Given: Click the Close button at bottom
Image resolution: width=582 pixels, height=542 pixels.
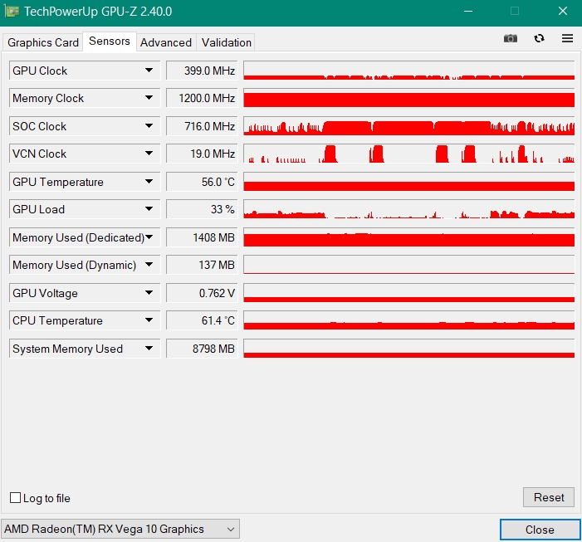Looking at the screenshot, I should pos(540,530).
